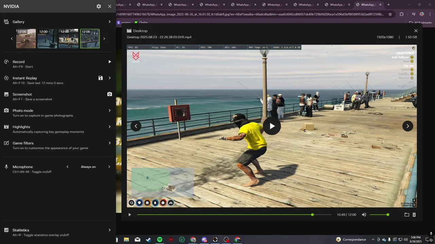
Task: Delete the video with trash icon
Action: point(414,215)
